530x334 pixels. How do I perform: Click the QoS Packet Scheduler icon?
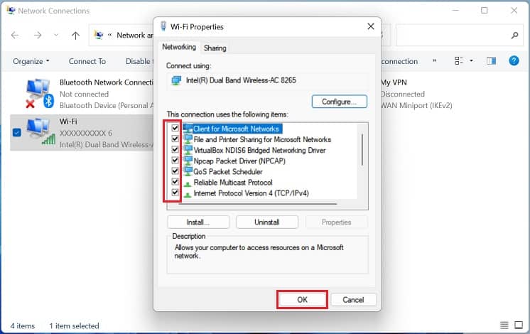(x=188, y=172)
